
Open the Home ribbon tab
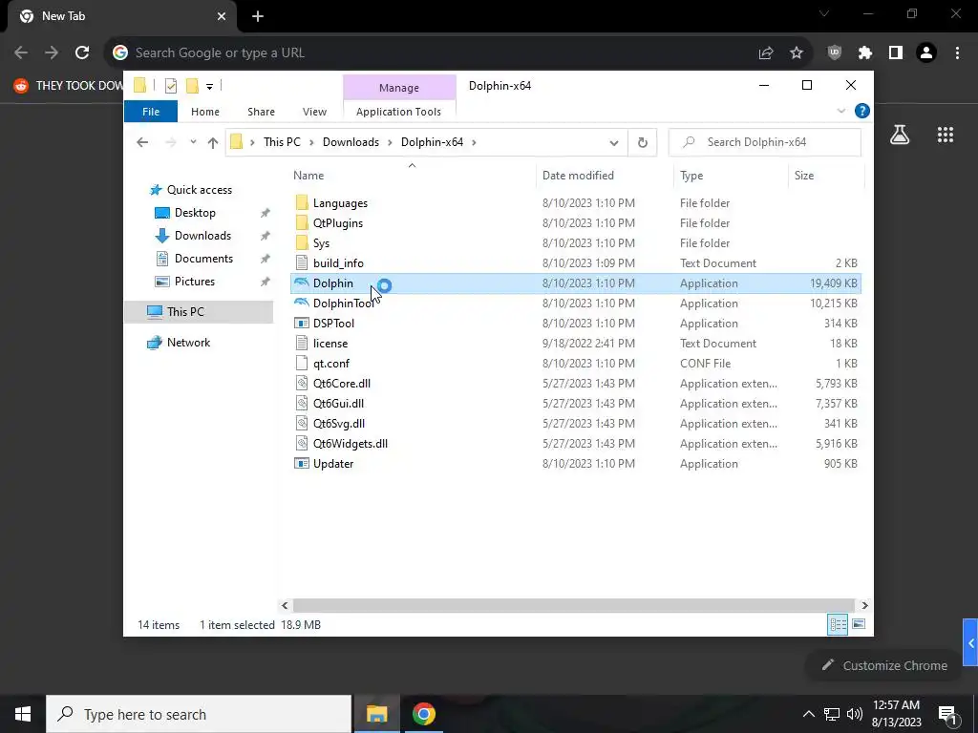[205, 112]
